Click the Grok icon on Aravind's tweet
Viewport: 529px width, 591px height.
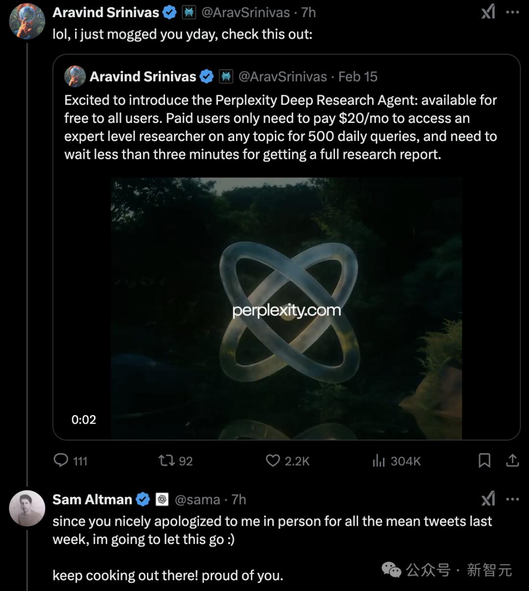point(488,12)
